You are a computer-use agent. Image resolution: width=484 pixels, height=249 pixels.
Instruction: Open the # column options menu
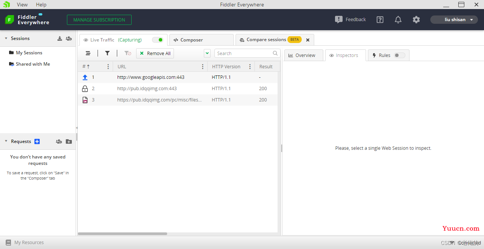108,67
